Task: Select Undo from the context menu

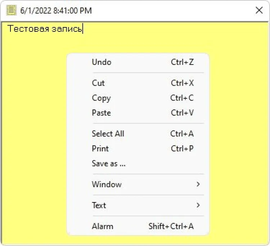Action: tap(102, 62)
